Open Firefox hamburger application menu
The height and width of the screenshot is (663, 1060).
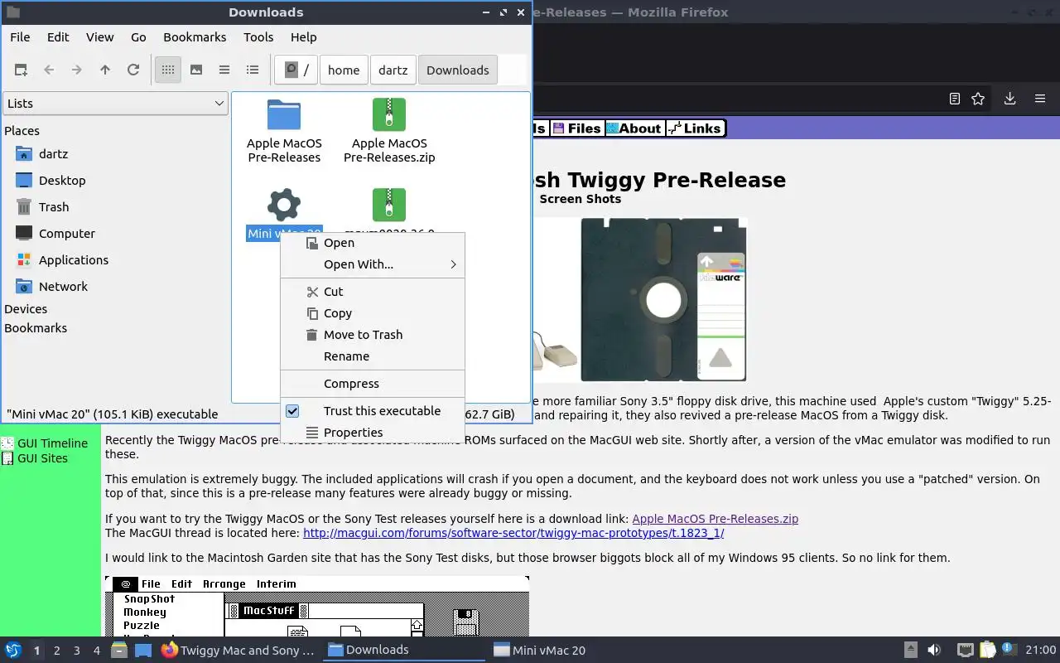[1040, 99]
